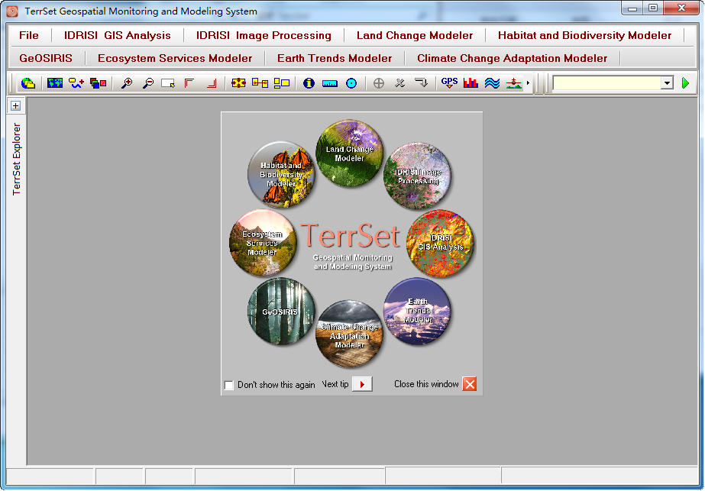Image resolution: width=705 pixels, height=491 pixels.
Task: Open the File menu
Action: point(29,35)
